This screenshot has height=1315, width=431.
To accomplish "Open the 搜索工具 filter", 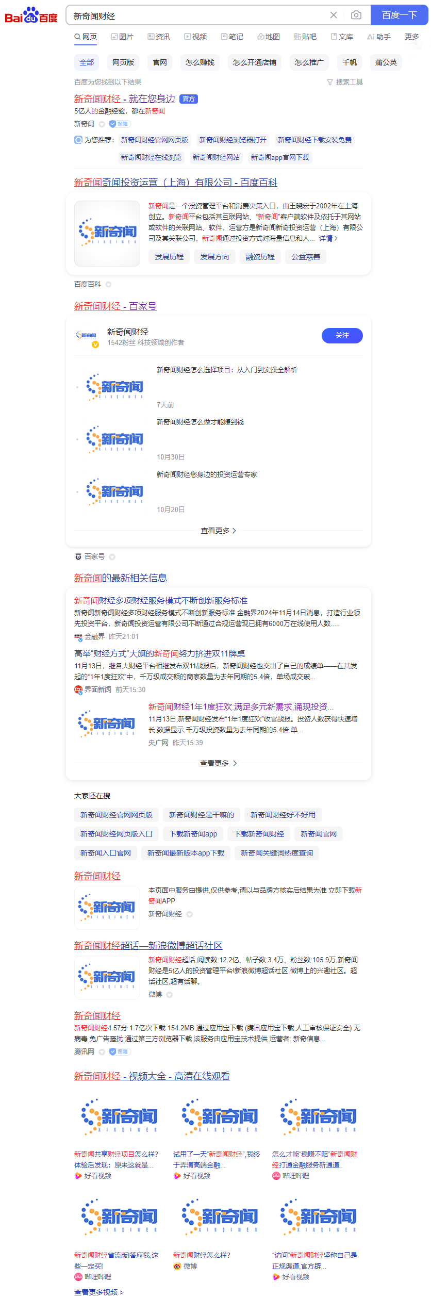I will point(344,82).
